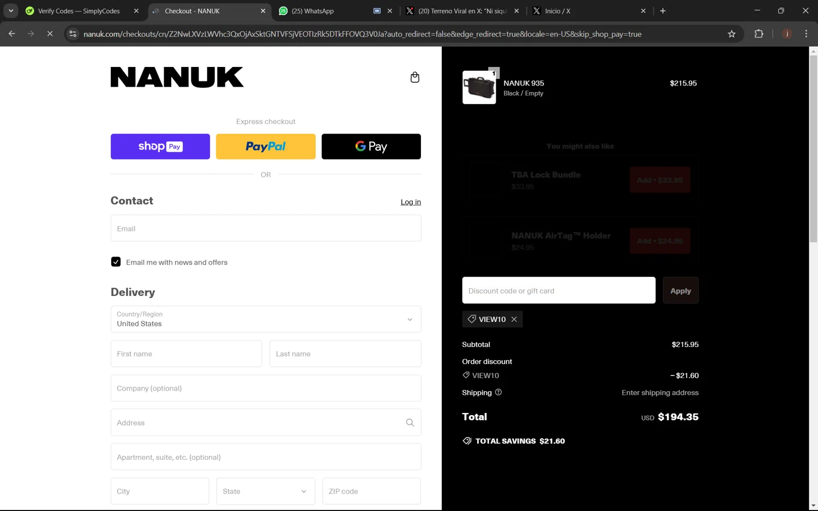Screen dimensions: 818x511
Task: Focus the Address field
Action: click(x=266, y=423)
